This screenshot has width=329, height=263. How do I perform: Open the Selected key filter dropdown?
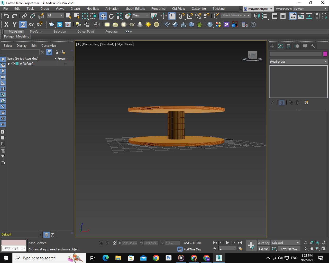286,243
